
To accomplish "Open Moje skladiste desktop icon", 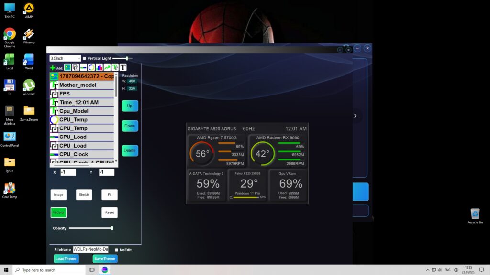I will 10,115.
